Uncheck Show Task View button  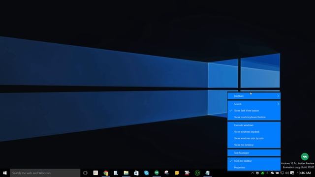click(x=254, y=111)
